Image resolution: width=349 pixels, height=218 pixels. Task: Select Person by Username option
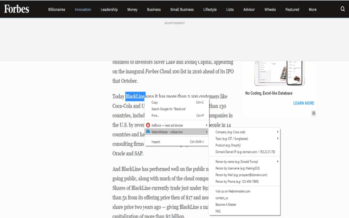245,168
